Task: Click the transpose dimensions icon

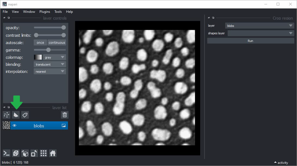Action: point(34,153)
